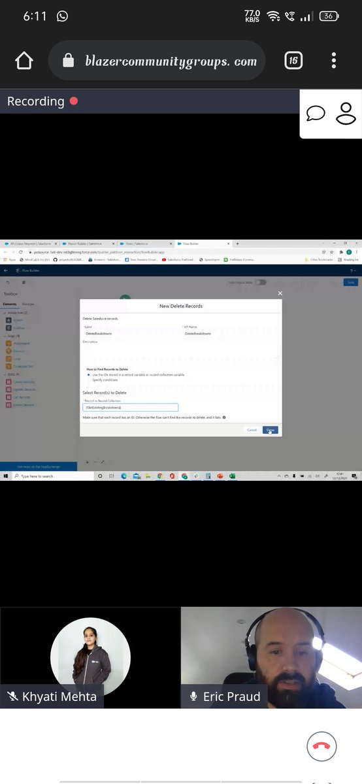Screen dimensions: 362x784
Task: Select the Decision element icon
Action: coord(8,351)
